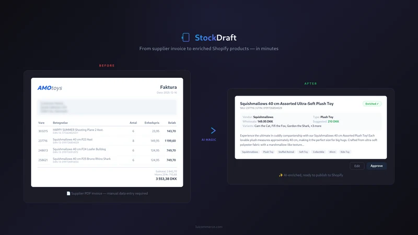The width and height of the screenshot is (418, 235).
Task: Select the Collectible tag chip
Action: pos(319,152)
